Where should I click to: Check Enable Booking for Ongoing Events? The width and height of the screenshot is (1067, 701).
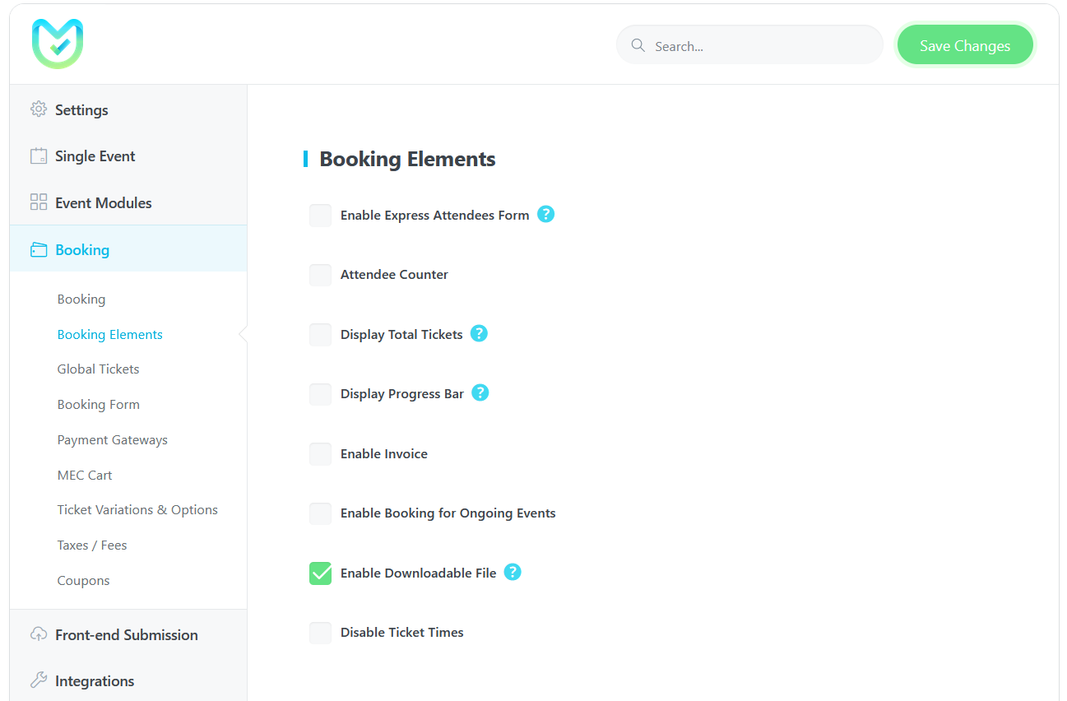point(321,513)
